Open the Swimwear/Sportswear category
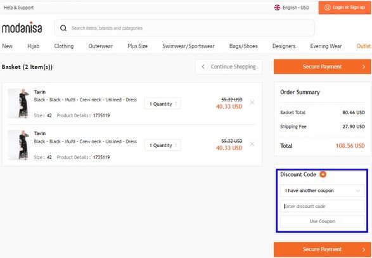Viewport: 372px width, 258px height. pos(188,46)
